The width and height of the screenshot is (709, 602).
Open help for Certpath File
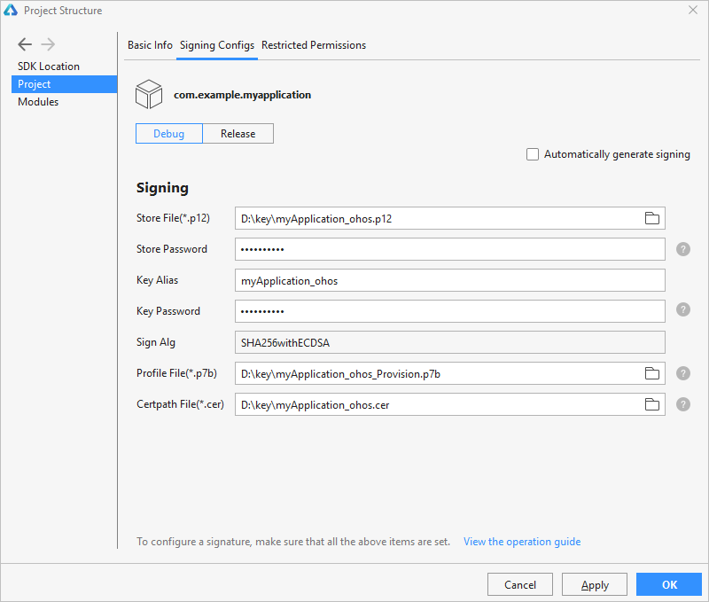tap(682, 404)
